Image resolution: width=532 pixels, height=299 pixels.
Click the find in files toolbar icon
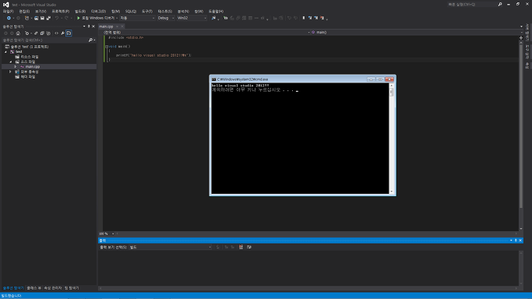[213, 18]
